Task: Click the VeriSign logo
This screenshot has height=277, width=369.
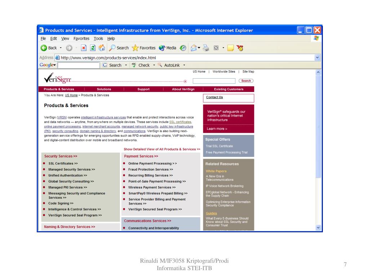Action: tap(57, 78)
